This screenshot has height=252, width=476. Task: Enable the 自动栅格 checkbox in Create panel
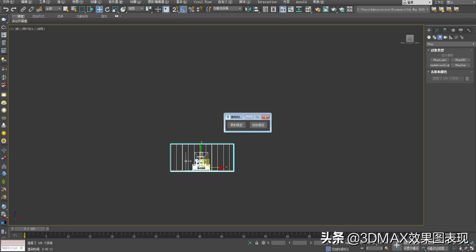440,54
